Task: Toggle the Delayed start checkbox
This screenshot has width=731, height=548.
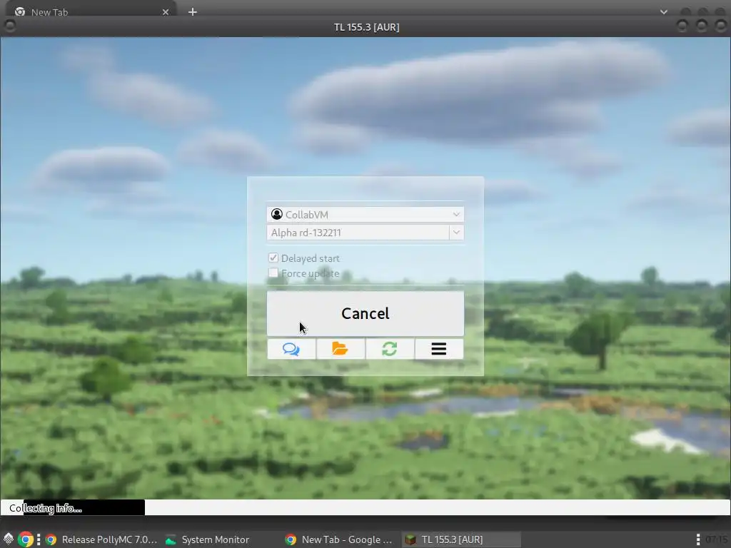Action: [273, 258]
